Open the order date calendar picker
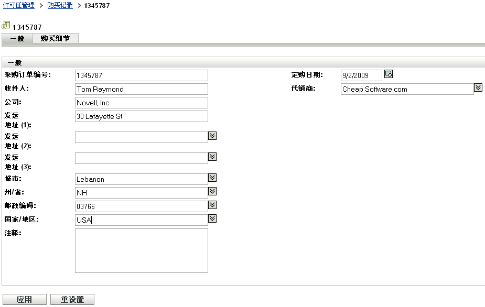The image size is (485, 307). point(389,74)
